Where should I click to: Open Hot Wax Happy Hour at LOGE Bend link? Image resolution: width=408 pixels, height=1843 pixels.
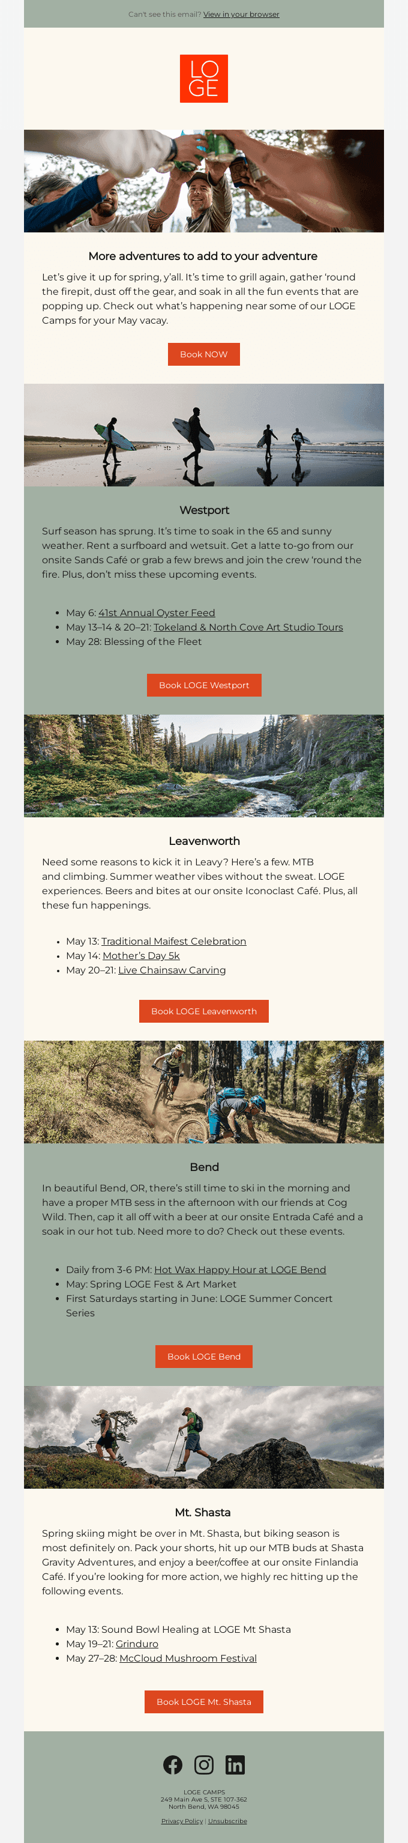(240, 1270)
